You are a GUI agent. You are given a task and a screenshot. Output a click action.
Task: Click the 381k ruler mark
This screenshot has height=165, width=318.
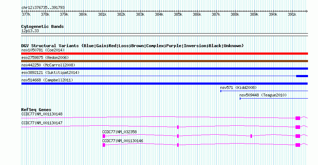(x=102, y=14)
